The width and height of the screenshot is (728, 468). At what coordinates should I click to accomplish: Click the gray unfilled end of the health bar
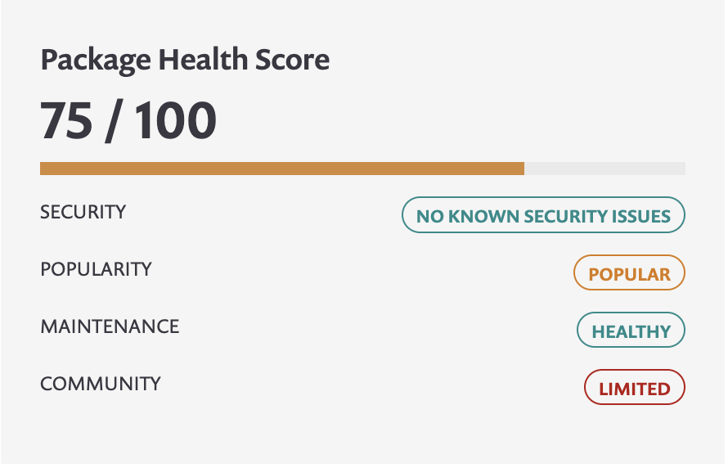(x=604, y=169)
